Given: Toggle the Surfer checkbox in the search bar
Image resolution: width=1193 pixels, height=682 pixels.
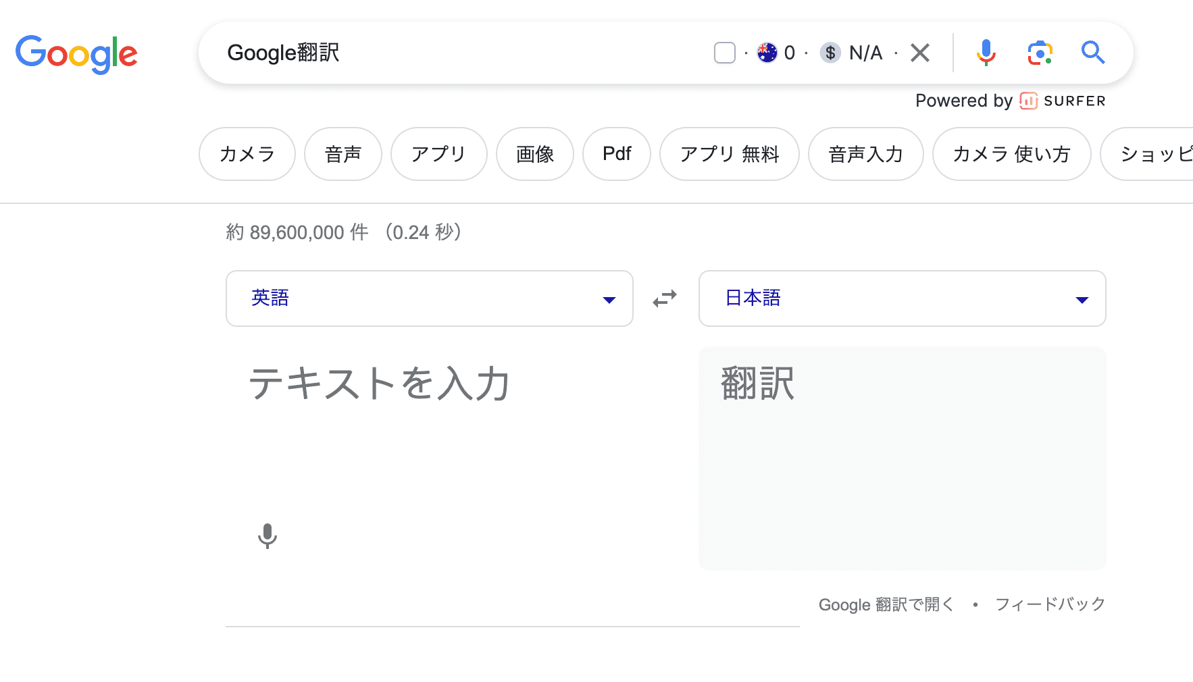Looking at the screenshot, I should [724, 52].
